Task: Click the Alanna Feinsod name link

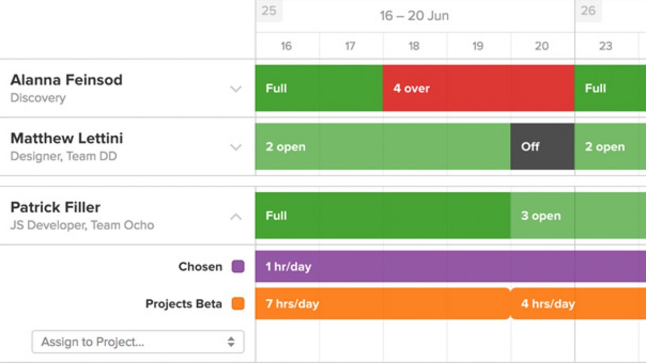Action: click(66, 80)
